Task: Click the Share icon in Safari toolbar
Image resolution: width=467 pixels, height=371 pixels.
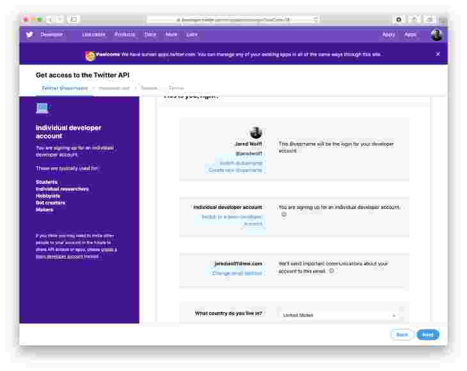Action: [415, 20]
